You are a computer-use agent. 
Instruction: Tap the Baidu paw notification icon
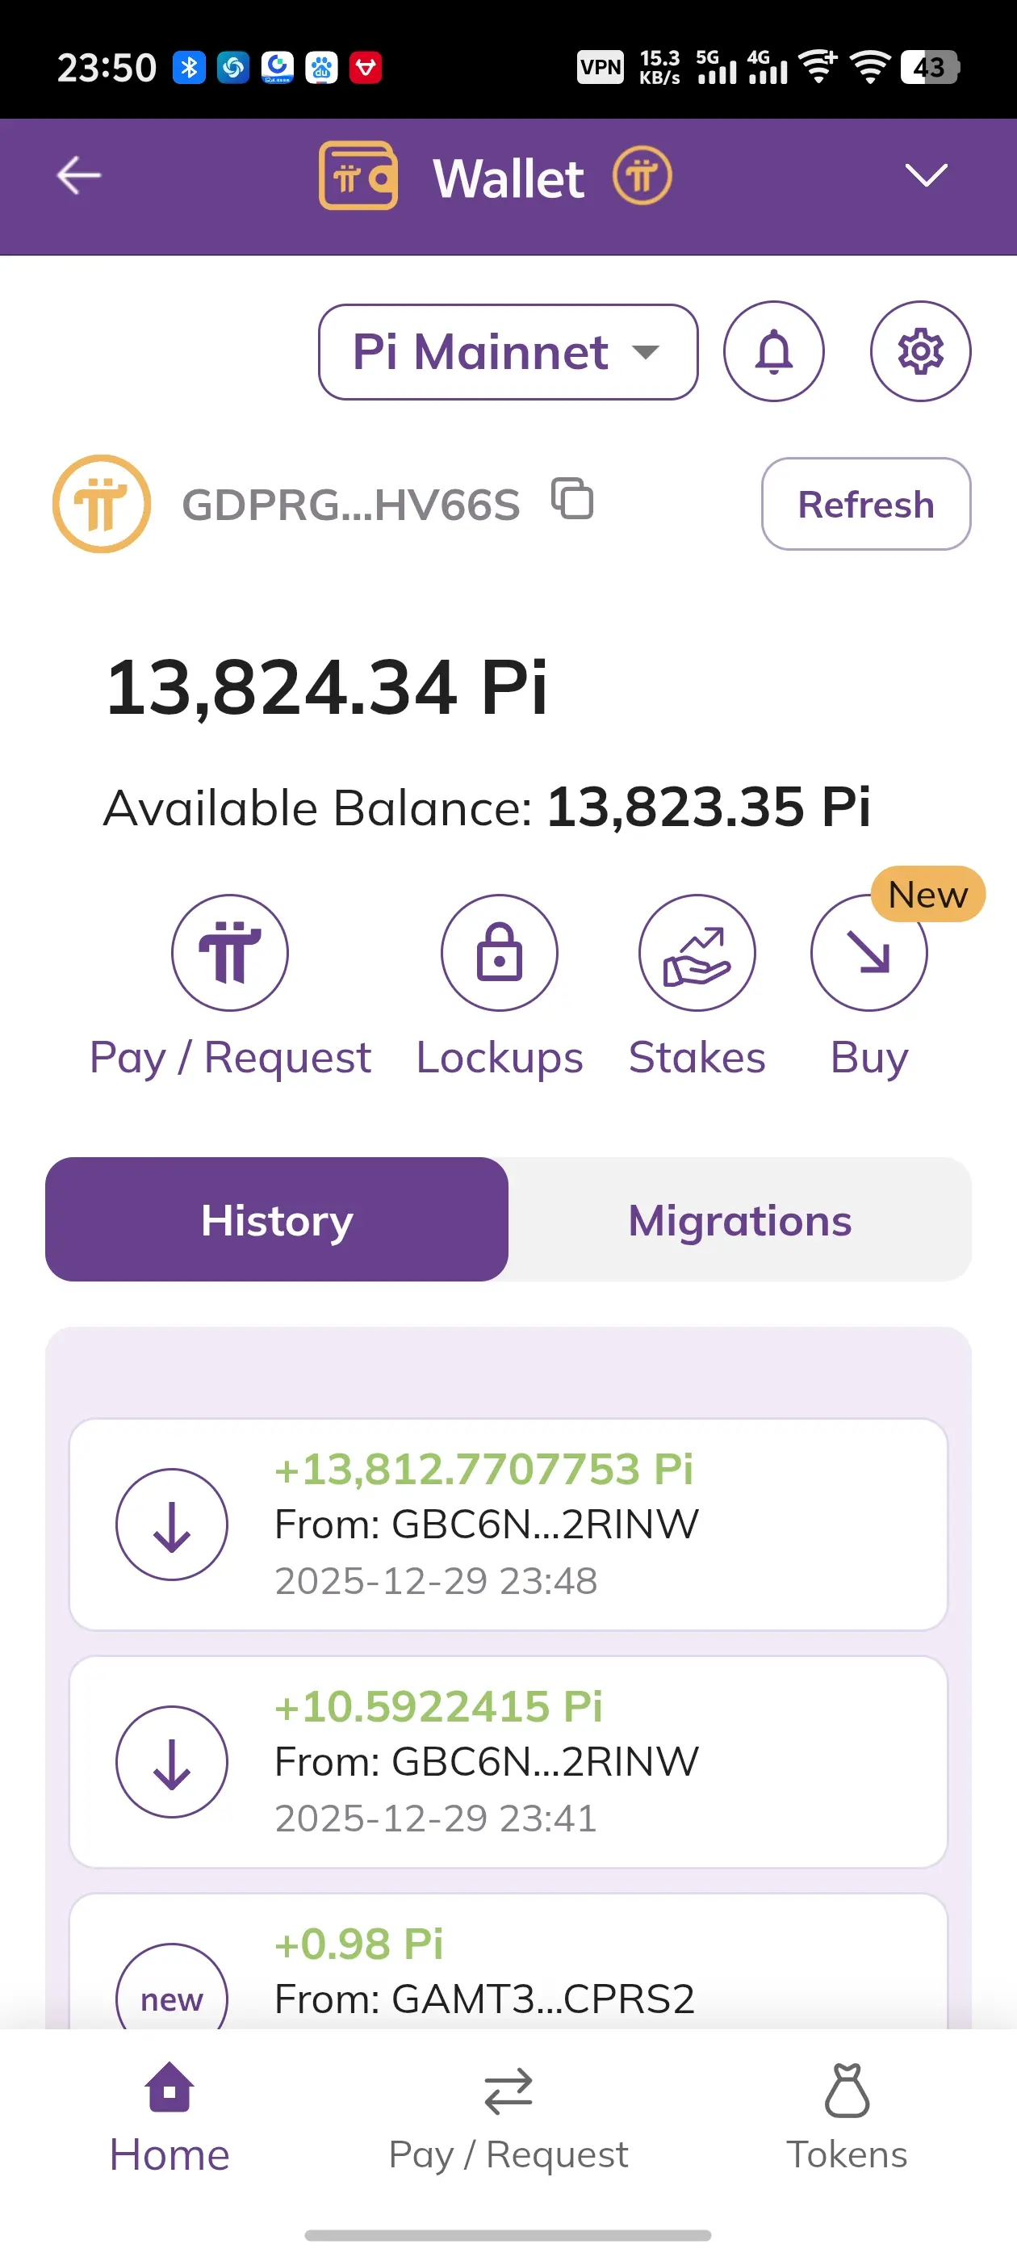tap(321, 67)
